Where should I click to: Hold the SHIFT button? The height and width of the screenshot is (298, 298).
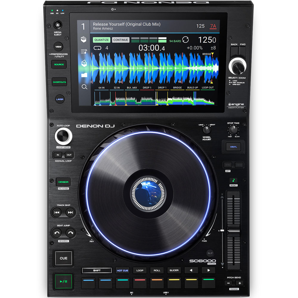(97, 270)
